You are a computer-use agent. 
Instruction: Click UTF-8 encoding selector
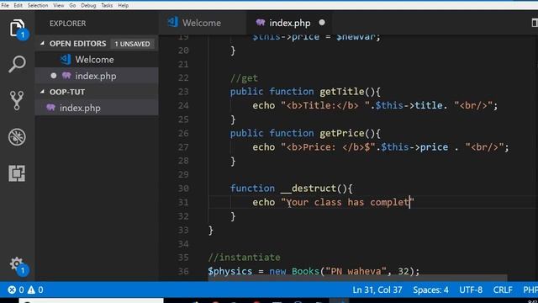click(471, 290)
